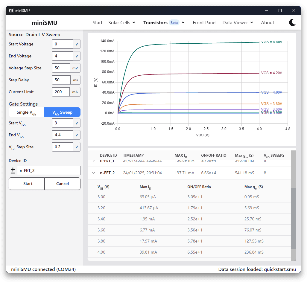
Task: Click the TIMESTAMP column header
Action: pyautogui.click(x=133, y=156)
